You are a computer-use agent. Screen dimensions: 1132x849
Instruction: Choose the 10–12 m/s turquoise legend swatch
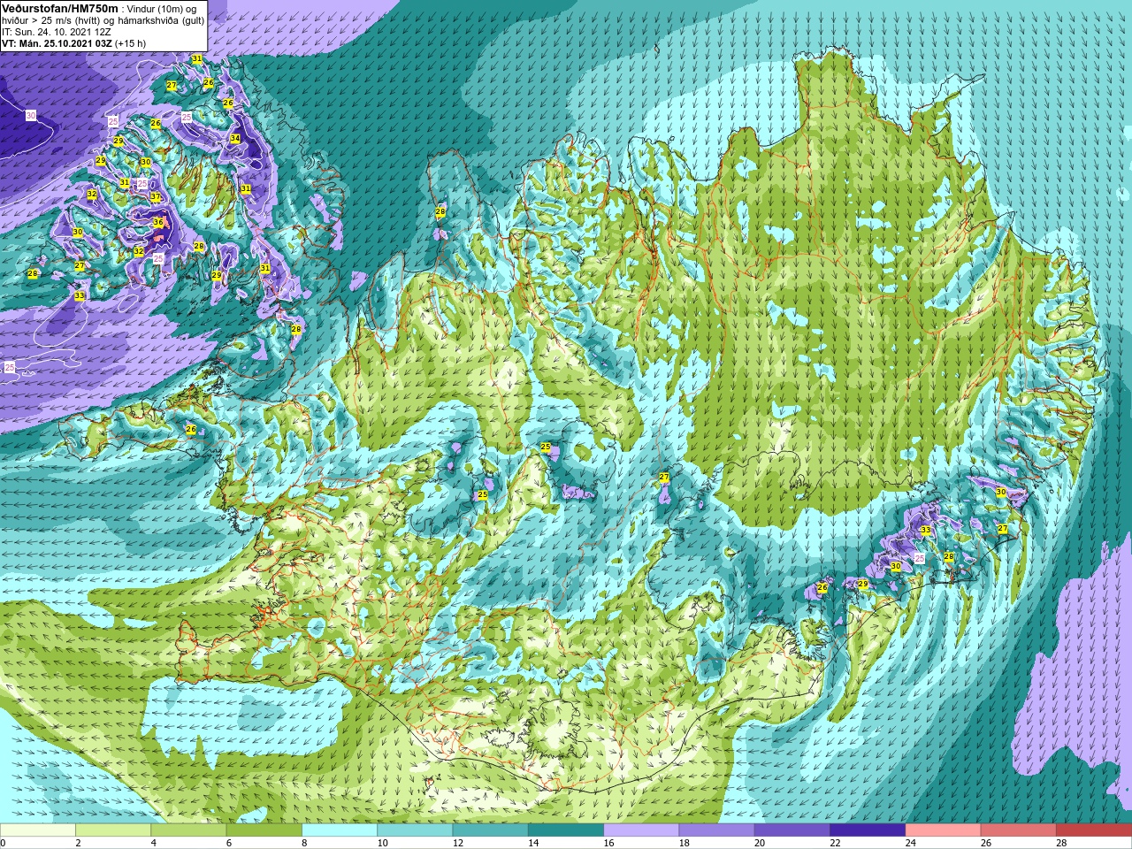click(415, 830)
